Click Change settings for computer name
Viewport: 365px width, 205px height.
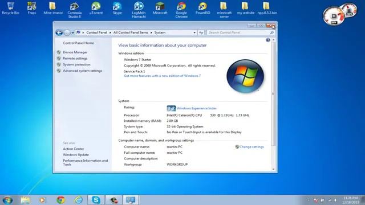coord(252,147)
